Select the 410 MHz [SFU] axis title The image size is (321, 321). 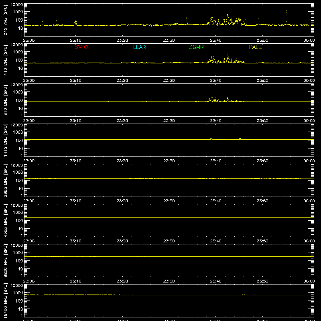coord(6,60)
